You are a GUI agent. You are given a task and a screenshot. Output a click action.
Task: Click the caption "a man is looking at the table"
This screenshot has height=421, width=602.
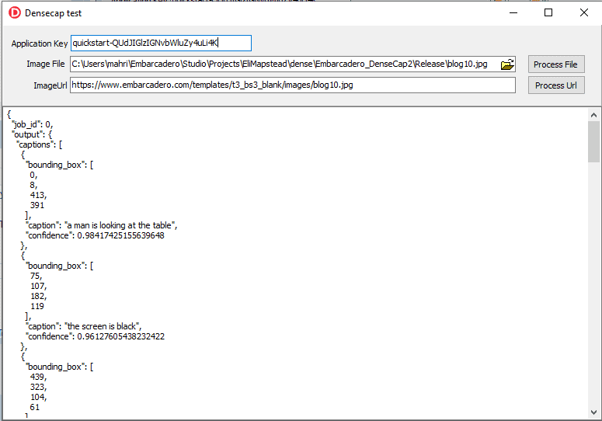(121, 225)
